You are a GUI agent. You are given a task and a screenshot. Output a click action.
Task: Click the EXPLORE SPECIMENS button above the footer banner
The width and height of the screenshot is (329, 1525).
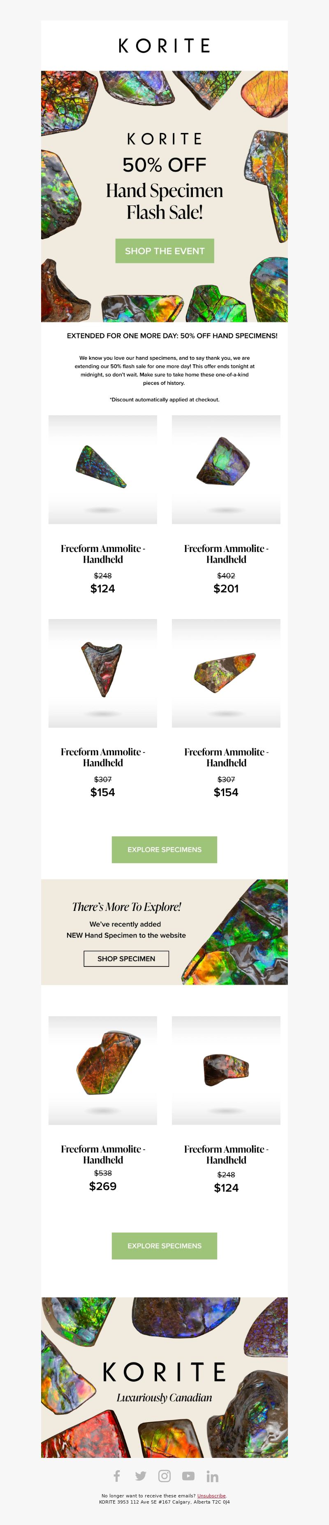pos(164,1246)
